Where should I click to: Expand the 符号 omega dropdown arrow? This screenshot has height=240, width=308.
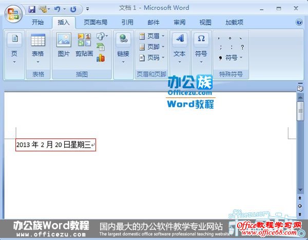(201, 62)
